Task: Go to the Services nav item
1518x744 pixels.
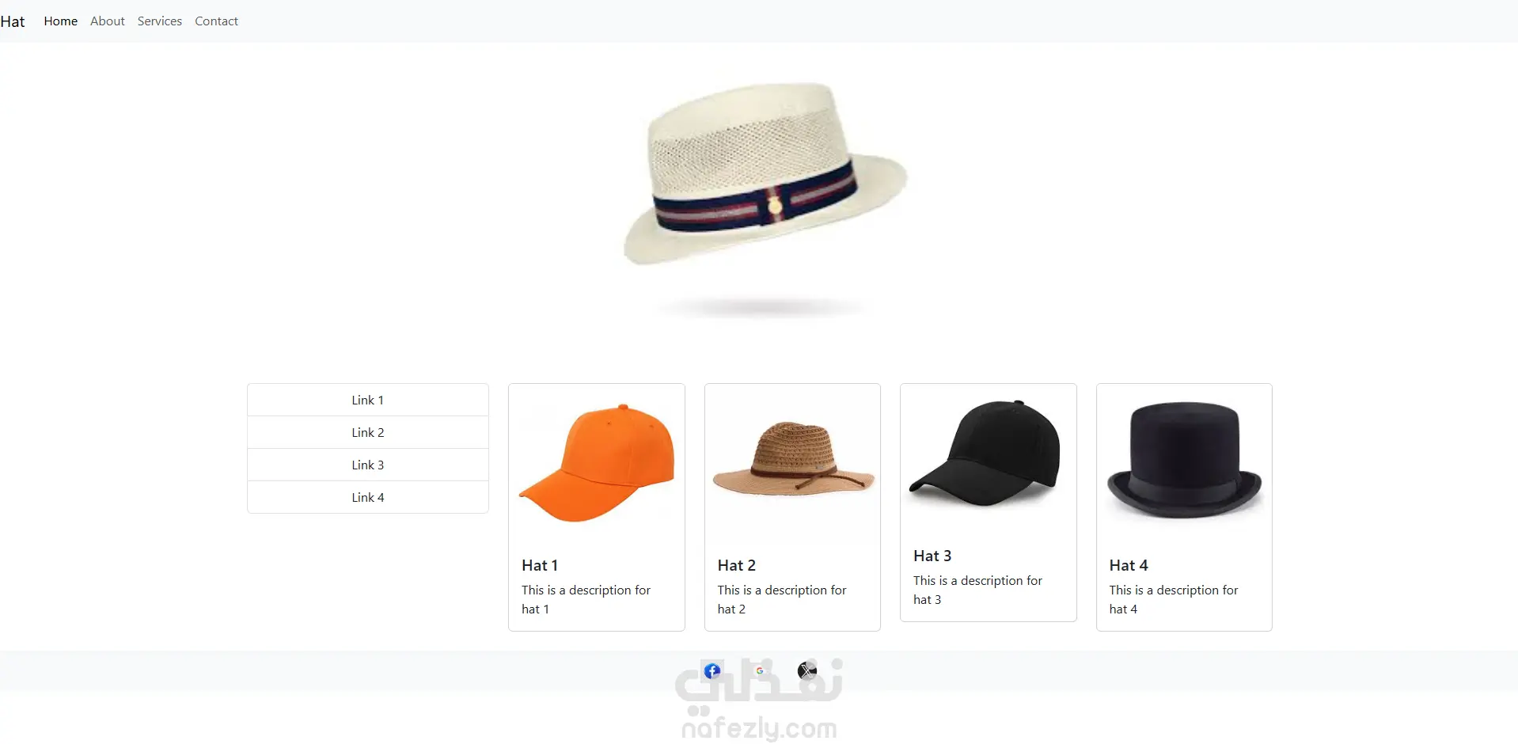Action: (160, 21)
